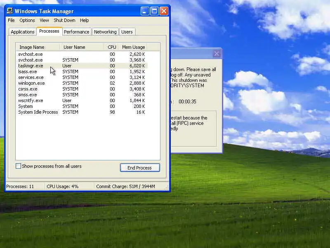Click the Task Manager window resize grip
330x248 pixels.
tap(167, 188)
